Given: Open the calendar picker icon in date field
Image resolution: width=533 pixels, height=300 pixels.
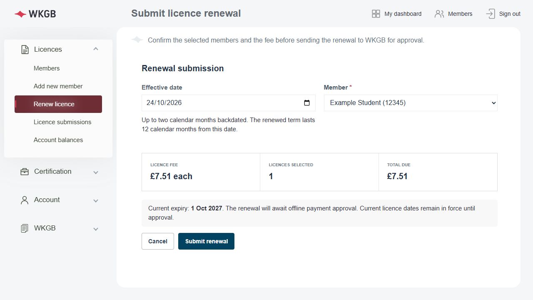Looking at the screenshot, I should [x=307, y=103].
